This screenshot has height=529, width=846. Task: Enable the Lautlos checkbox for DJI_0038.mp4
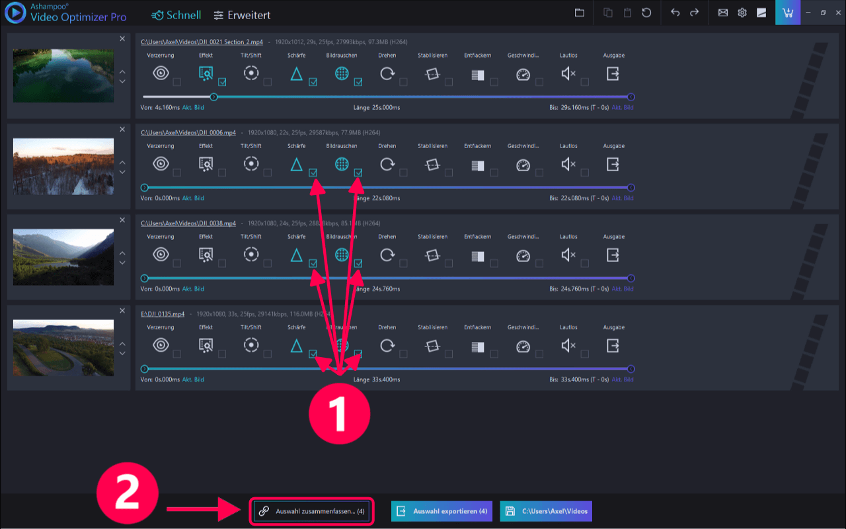tap(585, 263)
